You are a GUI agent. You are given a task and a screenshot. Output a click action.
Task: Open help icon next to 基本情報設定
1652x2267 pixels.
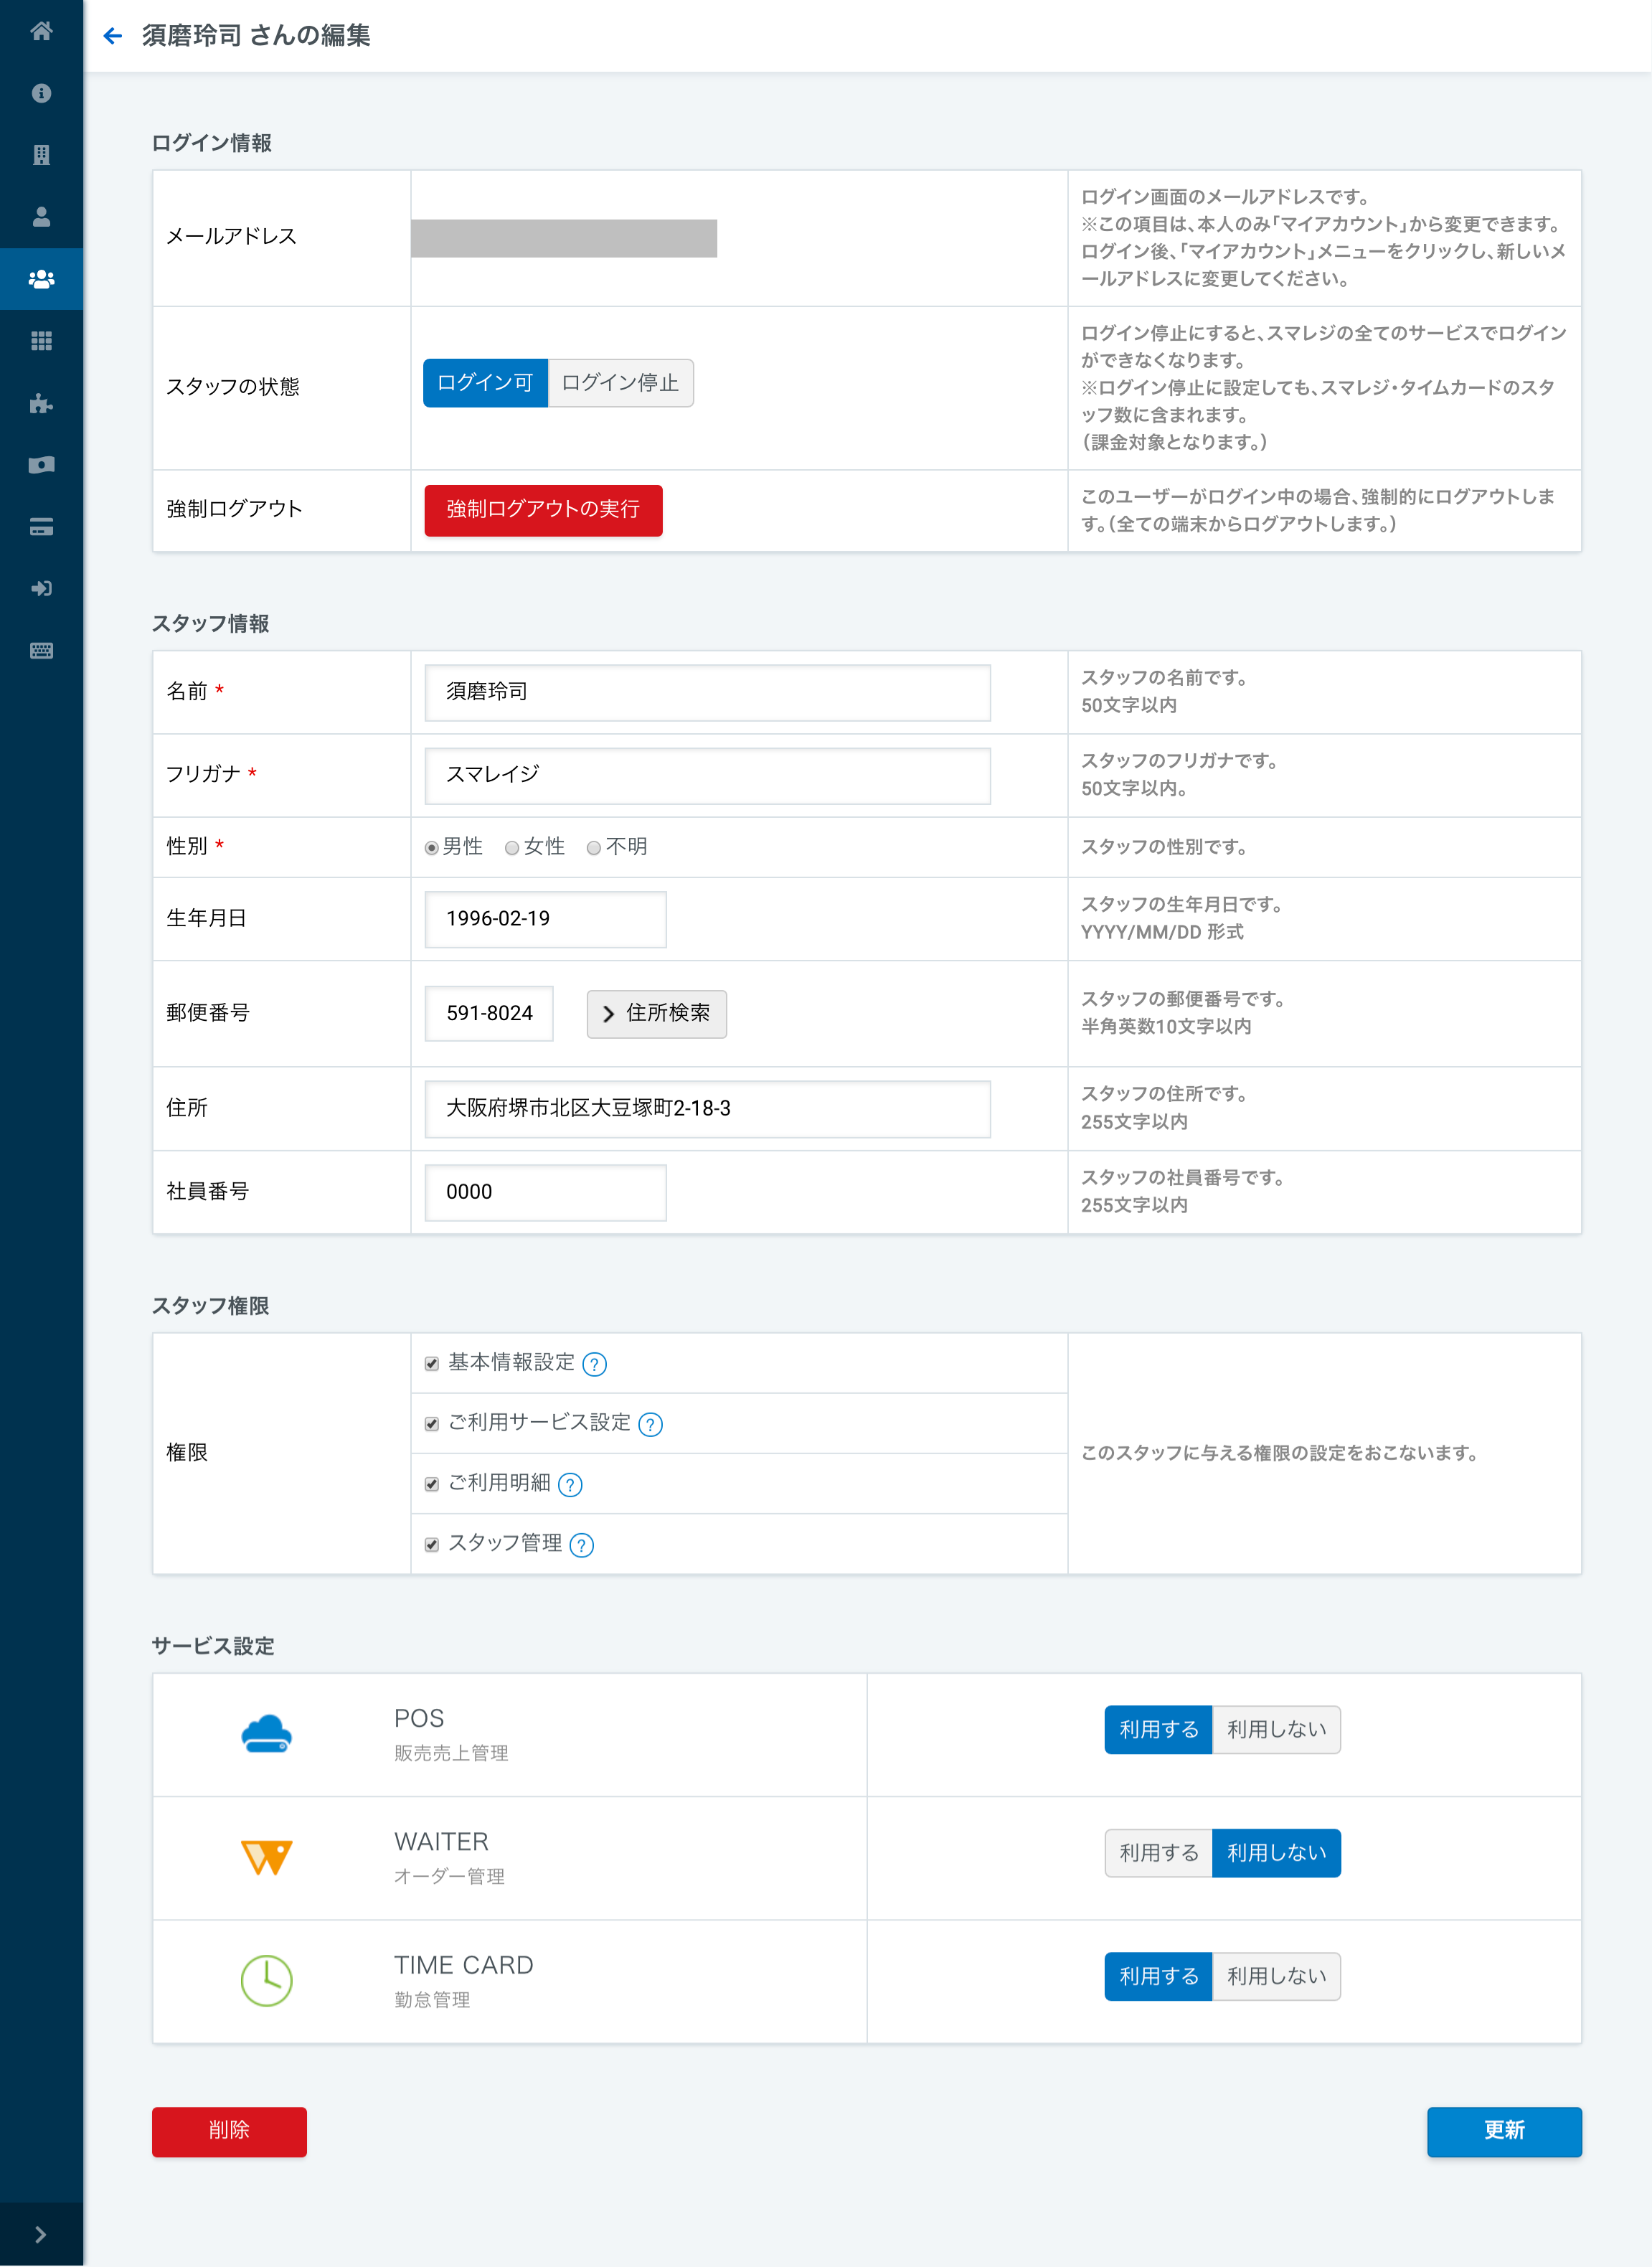pyautogui.click(x=594, y=1364)
